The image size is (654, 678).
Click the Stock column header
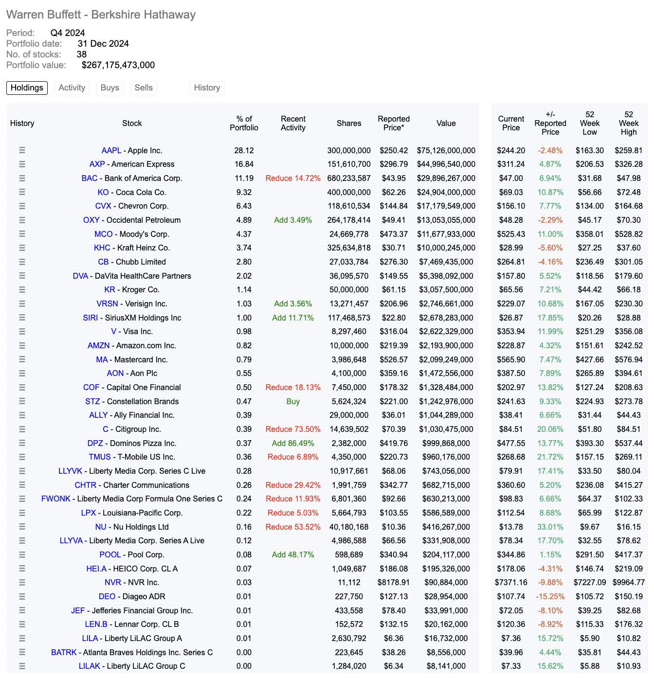point(132,124)
